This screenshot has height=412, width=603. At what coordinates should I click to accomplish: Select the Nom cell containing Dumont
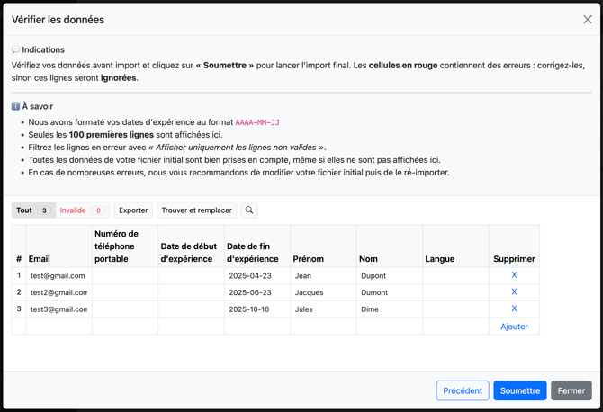pos(389,292)
